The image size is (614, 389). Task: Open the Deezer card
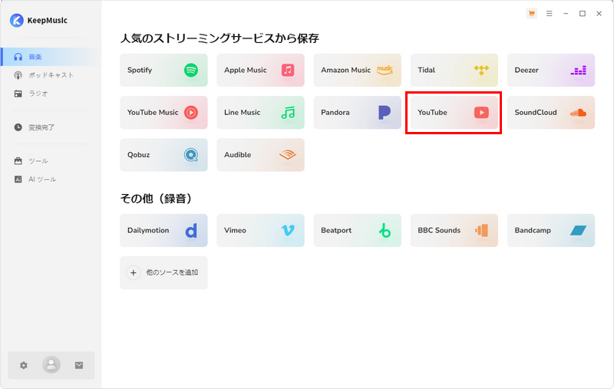[x=551, y=70]
